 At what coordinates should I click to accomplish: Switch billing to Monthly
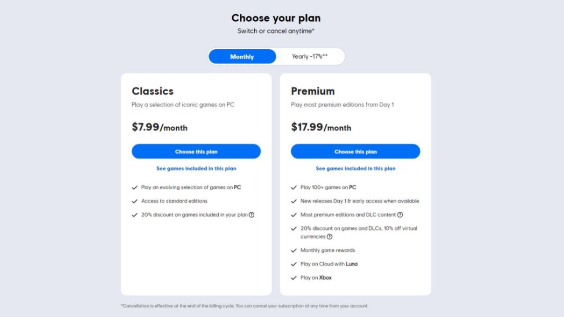point(242,57)
